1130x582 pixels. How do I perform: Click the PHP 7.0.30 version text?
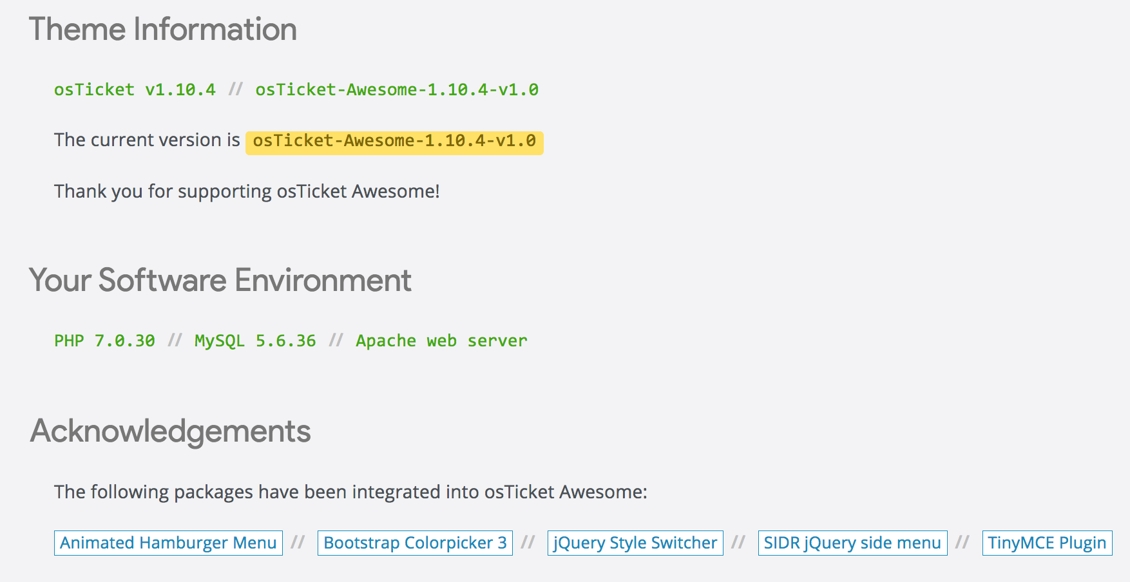[x=104, y=341]
